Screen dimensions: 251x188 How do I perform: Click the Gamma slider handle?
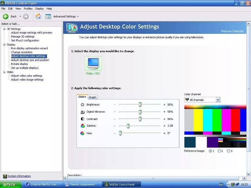pos(128,126)
